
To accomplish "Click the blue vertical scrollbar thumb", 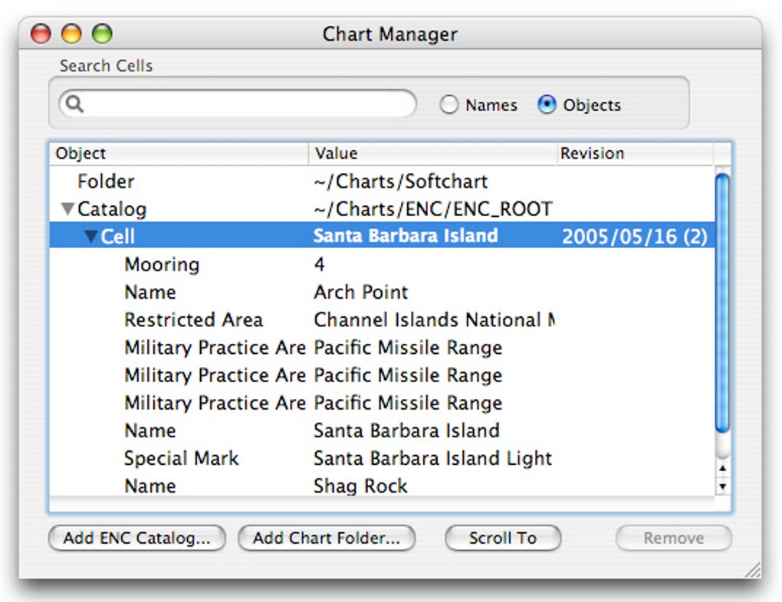I will (x=721, y=306).
